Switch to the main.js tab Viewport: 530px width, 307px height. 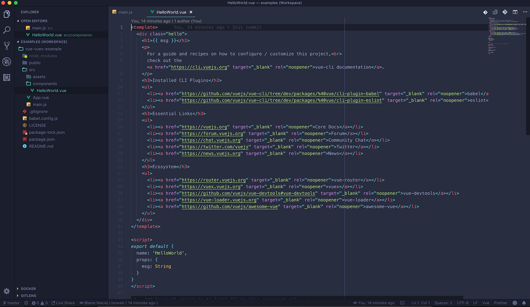click(x=123, y=12)
